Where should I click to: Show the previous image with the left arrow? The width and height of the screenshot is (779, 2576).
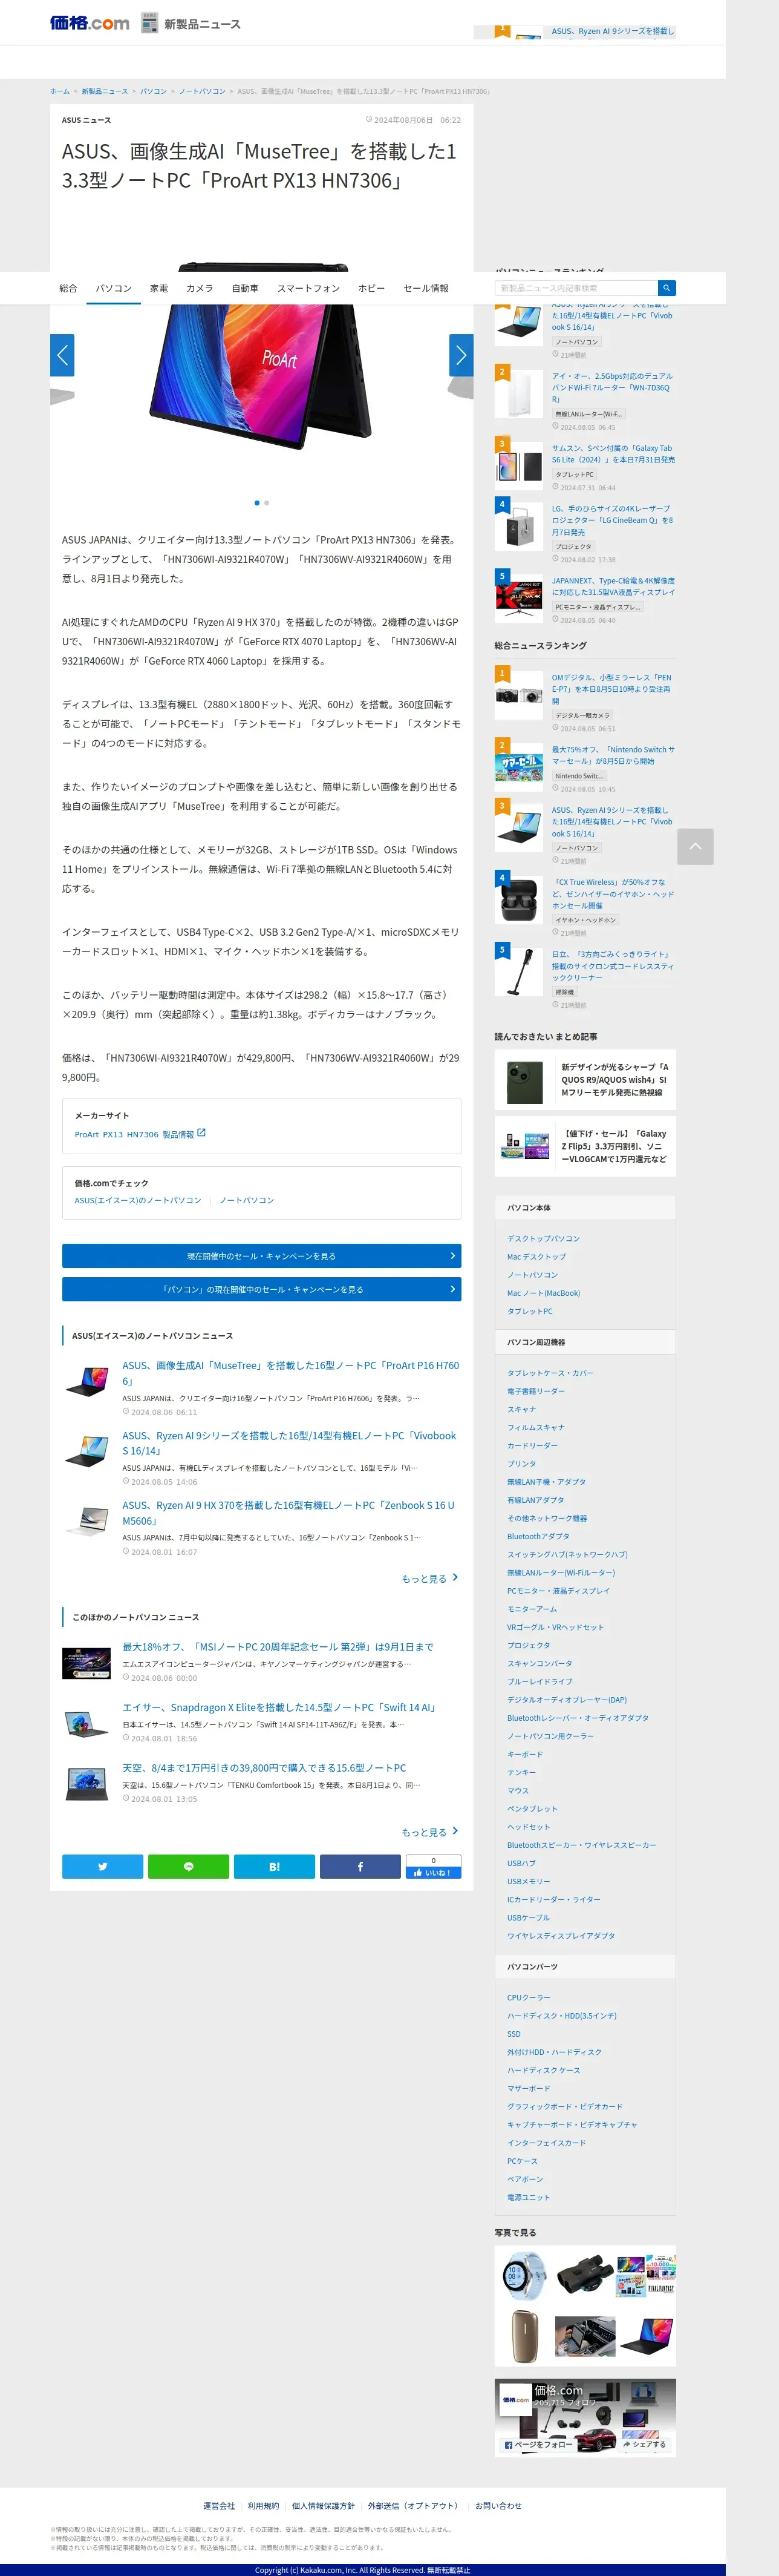click(62, 355)
